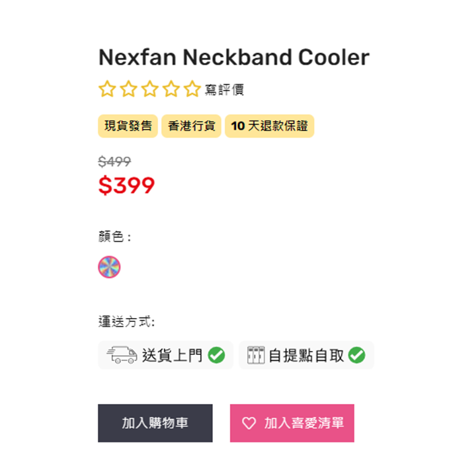Image resolution: width=476 pixels, height=476 pixels.
Task: Click the self-pickup locker icon
Action: tap(255, 355)
